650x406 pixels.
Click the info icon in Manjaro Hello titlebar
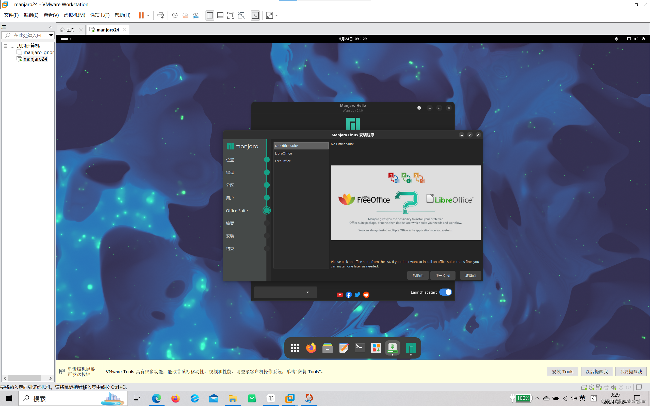419,108
